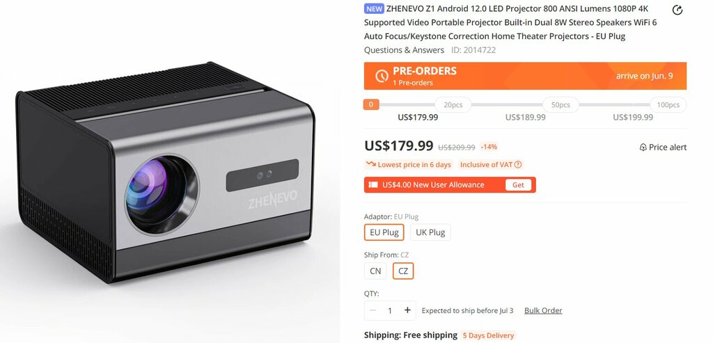Click the ZHENEVO projector product image

[166, 173]
